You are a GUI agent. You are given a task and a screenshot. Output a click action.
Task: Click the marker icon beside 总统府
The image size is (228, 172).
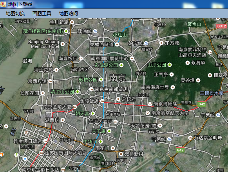click(x=118, y=99)
